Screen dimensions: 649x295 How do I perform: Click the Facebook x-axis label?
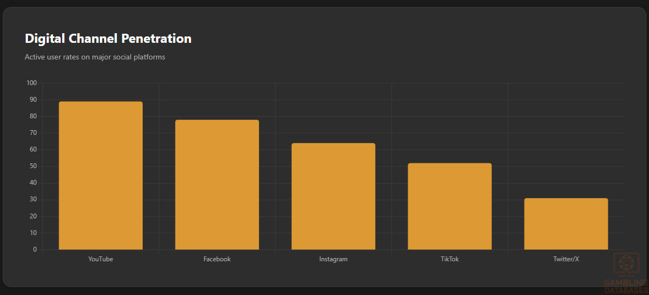tap(217, 259)
